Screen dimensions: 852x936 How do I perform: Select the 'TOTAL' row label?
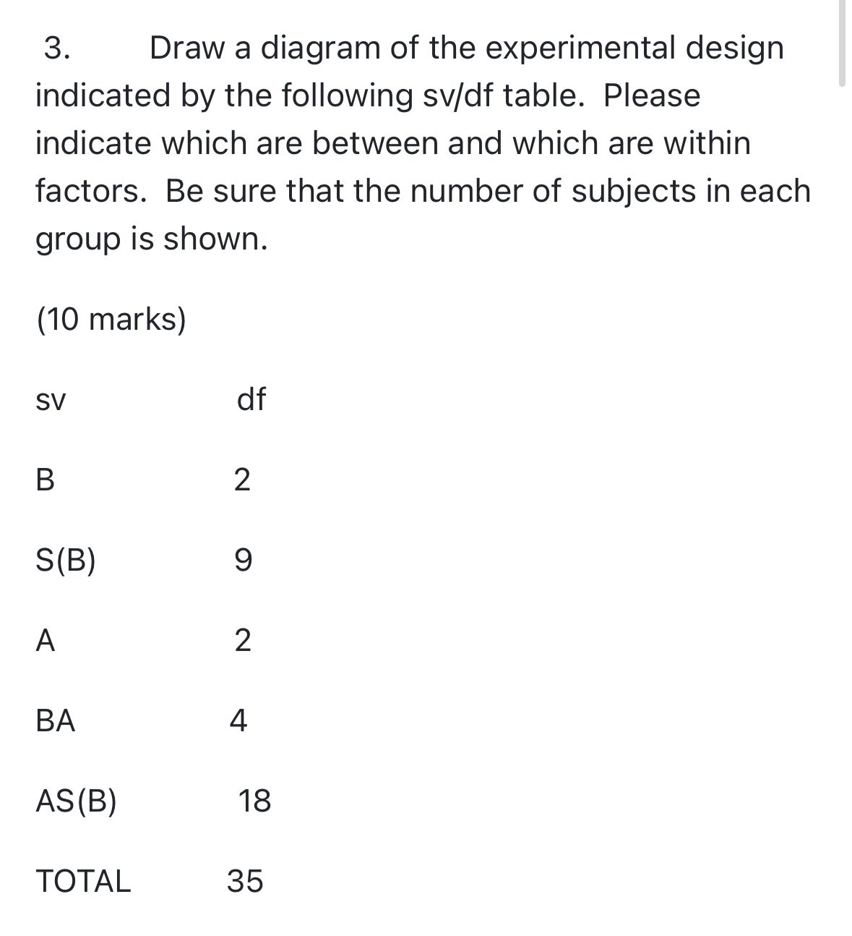83,881
